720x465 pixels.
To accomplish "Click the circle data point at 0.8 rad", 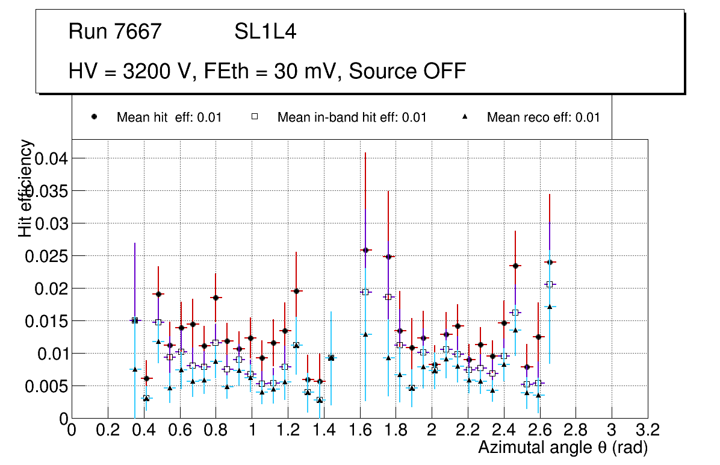I will [216, 298].
